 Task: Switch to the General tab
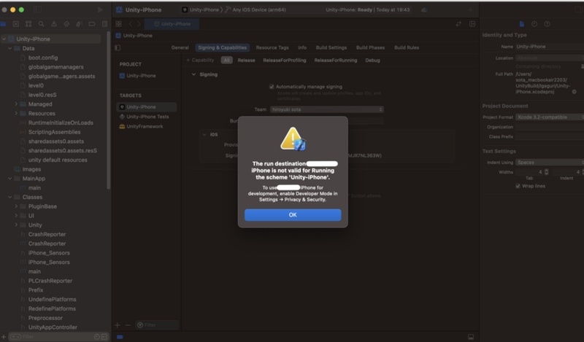[180, 47]
